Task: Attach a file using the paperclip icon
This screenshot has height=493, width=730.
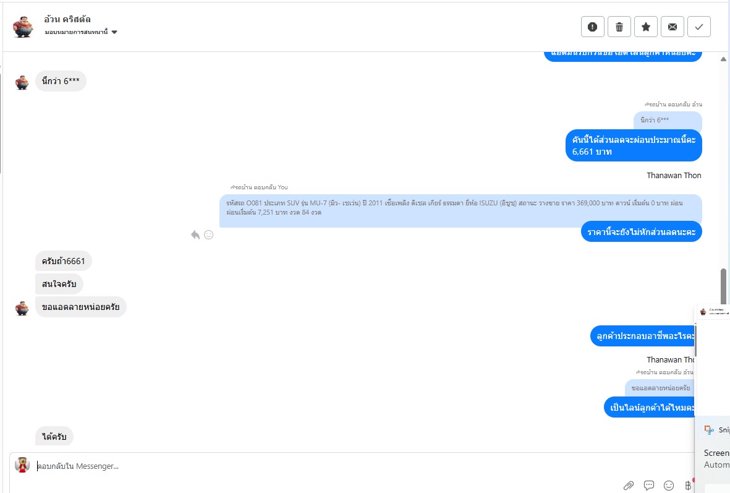Action: (x=629, y=486)
